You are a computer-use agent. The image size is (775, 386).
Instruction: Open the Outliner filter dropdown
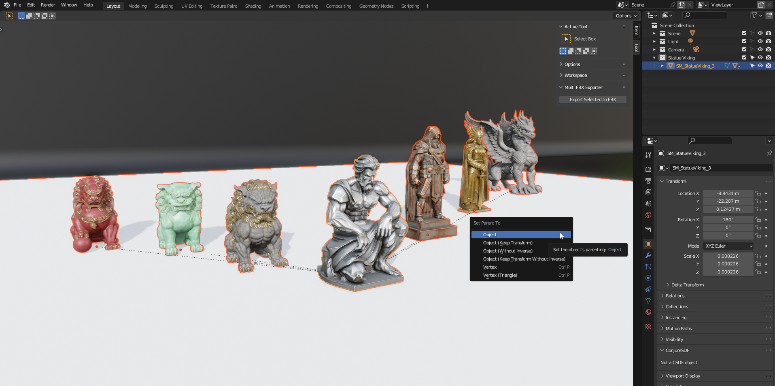tap(757, 15)
